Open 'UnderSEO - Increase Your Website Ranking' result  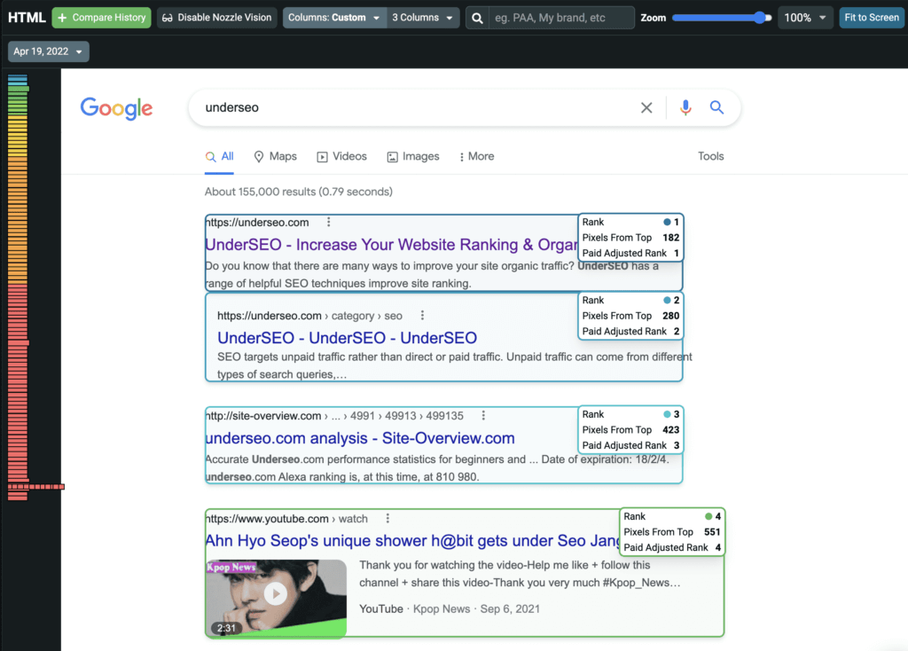pos(391,245)
